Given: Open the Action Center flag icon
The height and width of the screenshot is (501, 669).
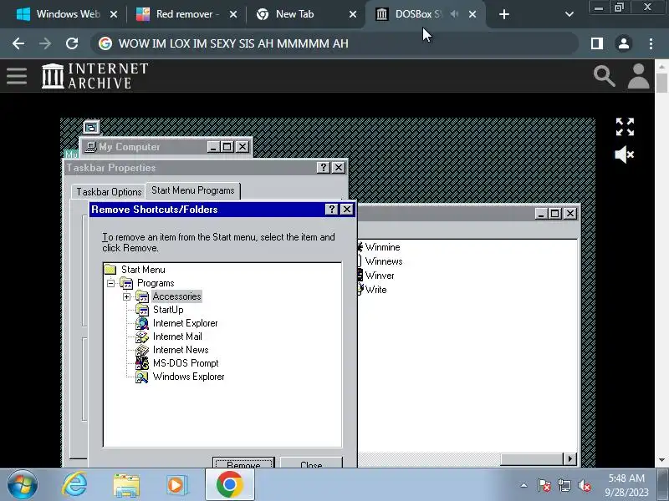Looking at the screenshot, I should [x=544, y=485].
